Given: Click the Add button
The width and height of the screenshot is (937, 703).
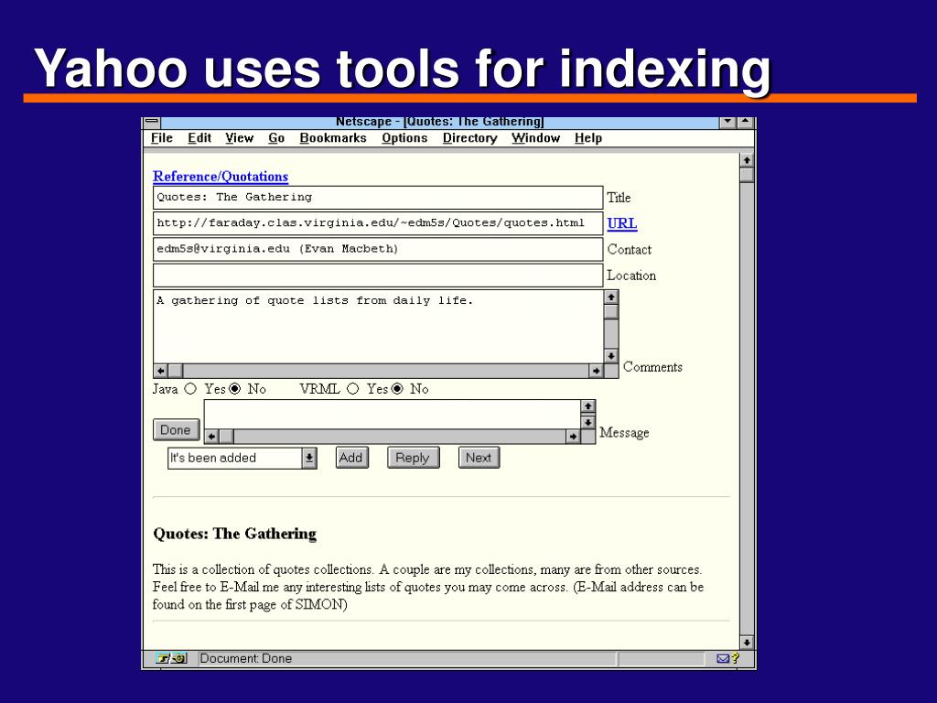Looking at the screenshot, I should coord(351,458).
